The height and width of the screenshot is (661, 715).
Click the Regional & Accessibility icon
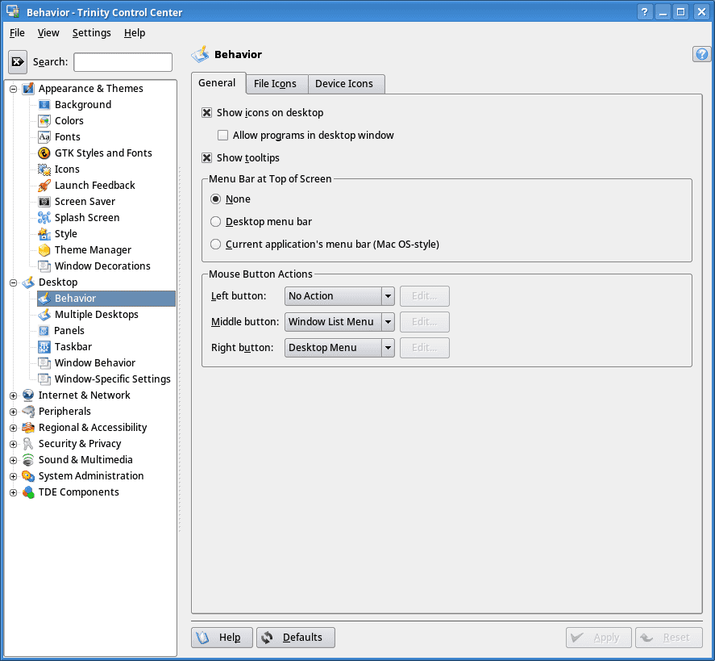pyautogui.click(x=28, y=428)
